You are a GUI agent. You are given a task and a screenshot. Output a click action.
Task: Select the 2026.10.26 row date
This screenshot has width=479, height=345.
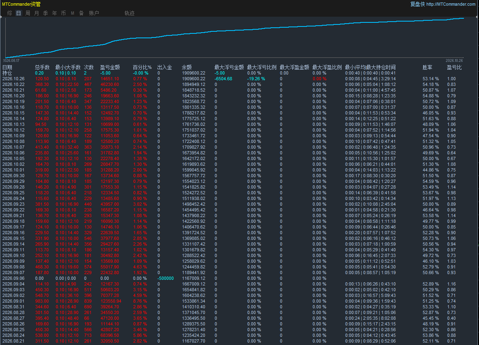[x=13, y=79]
